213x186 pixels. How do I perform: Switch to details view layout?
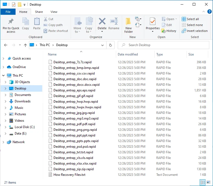(x=203, y=182)
